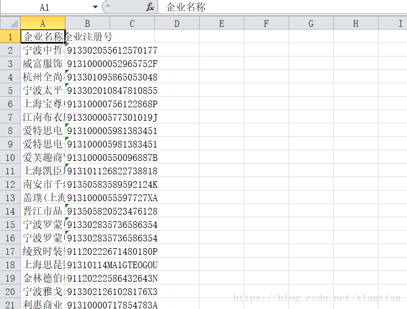The width and height of the screenshot is (407, 309).
Task: Click cell starting with 宁波中哲
Action: tap(43, 50)
